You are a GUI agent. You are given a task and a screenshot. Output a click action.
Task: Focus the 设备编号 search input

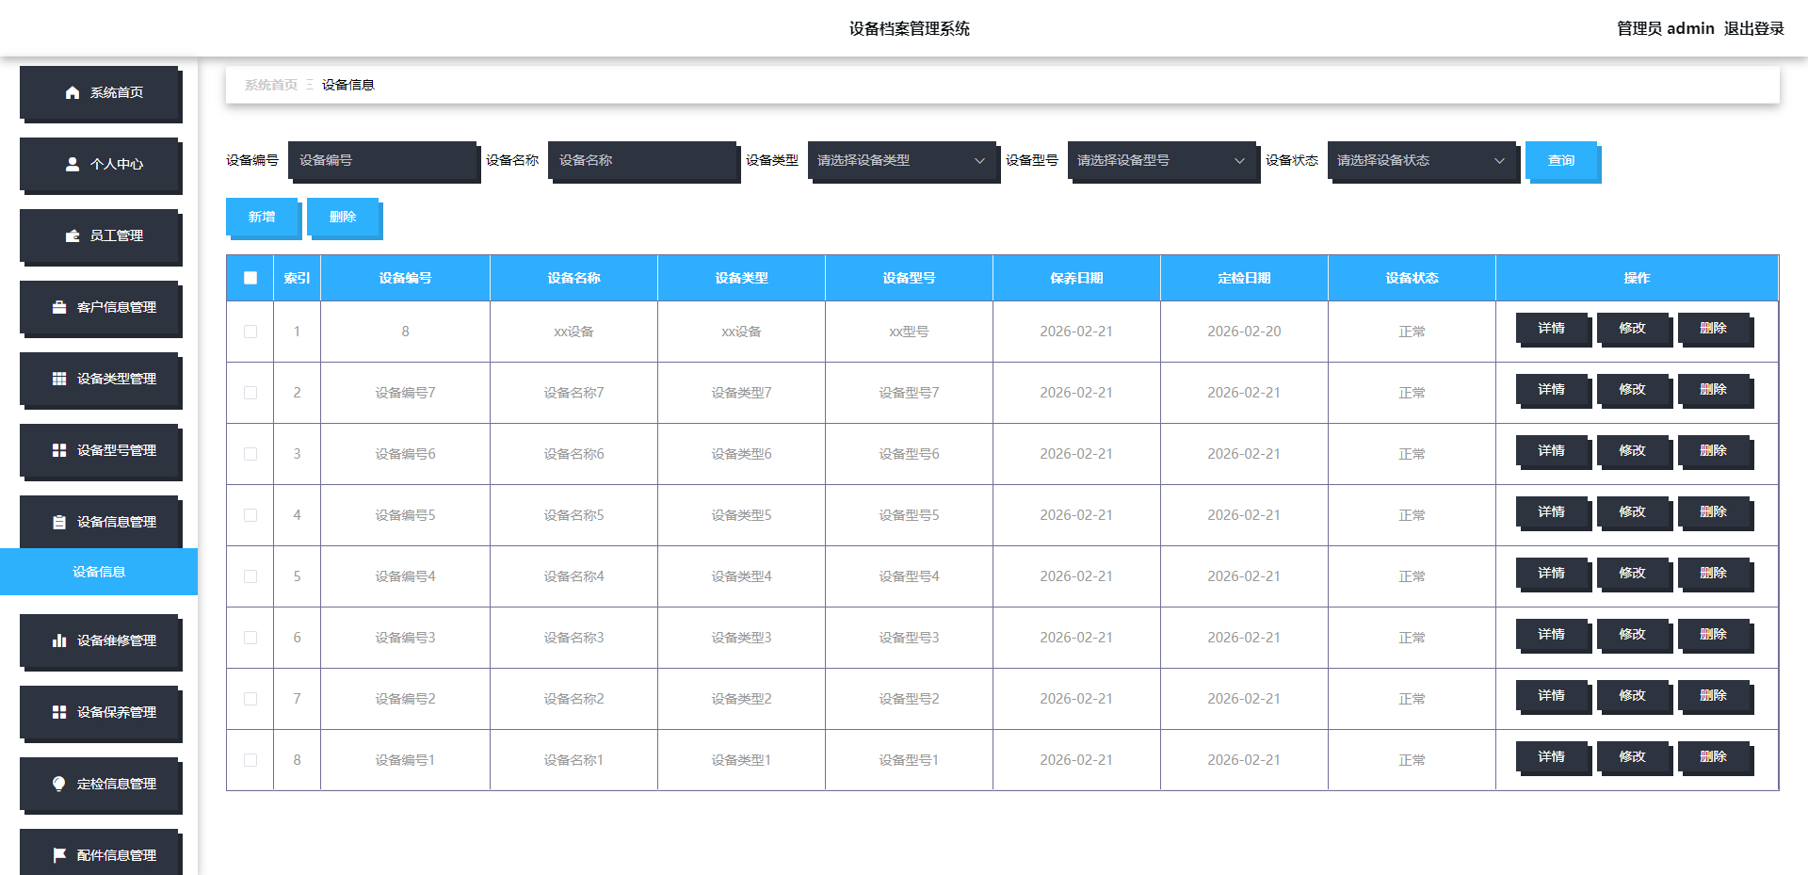point(382,160)
